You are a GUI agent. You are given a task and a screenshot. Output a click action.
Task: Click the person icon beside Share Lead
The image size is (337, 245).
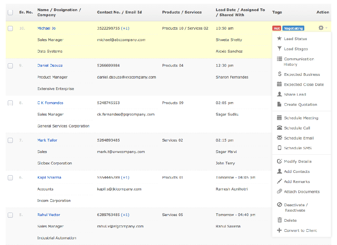point(279,94)
